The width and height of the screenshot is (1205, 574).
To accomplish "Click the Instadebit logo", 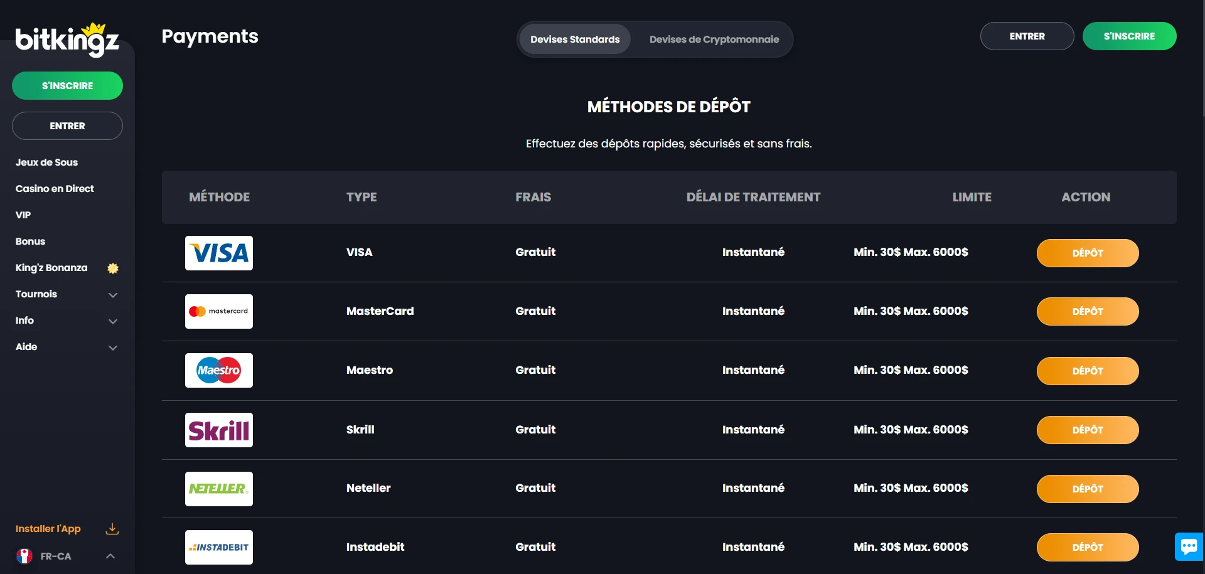I will [219, 547].
